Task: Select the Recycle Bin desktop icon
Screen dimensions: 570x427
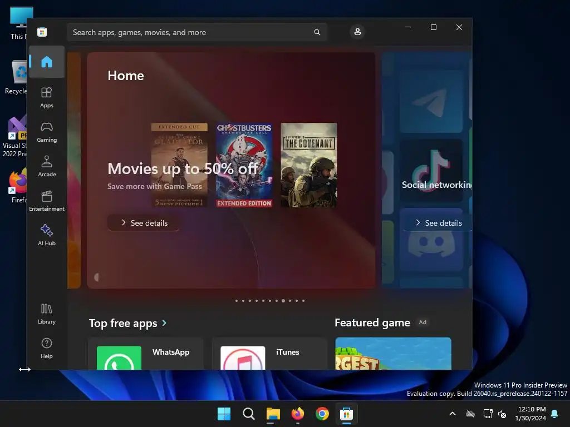Action: pos(16,77)
